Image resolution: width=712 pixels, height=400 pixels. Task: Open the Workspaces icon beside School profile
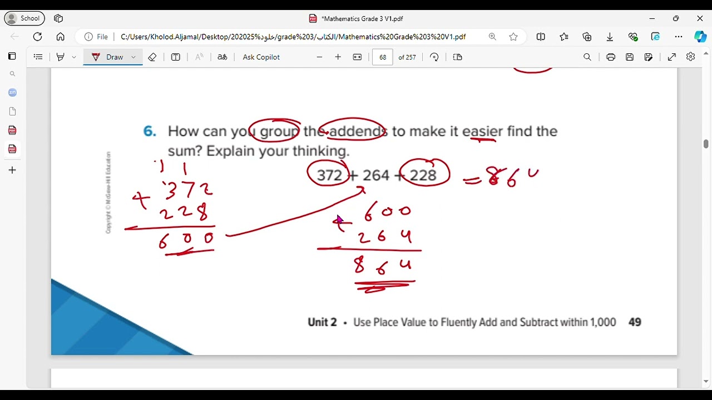[x=58, y=18]
